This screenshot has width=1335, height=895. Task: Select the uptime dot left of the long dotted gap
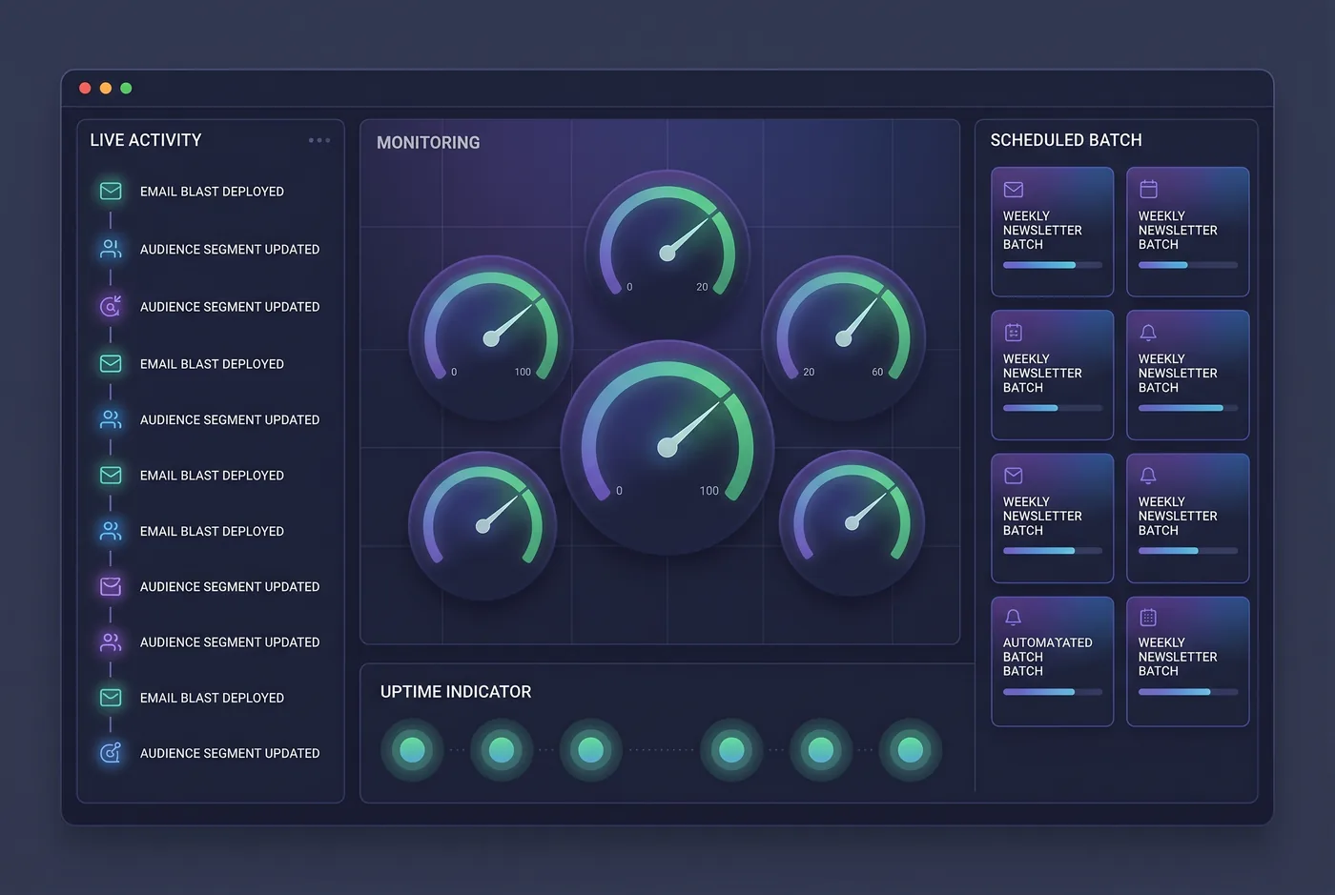[x=590, y=750]
